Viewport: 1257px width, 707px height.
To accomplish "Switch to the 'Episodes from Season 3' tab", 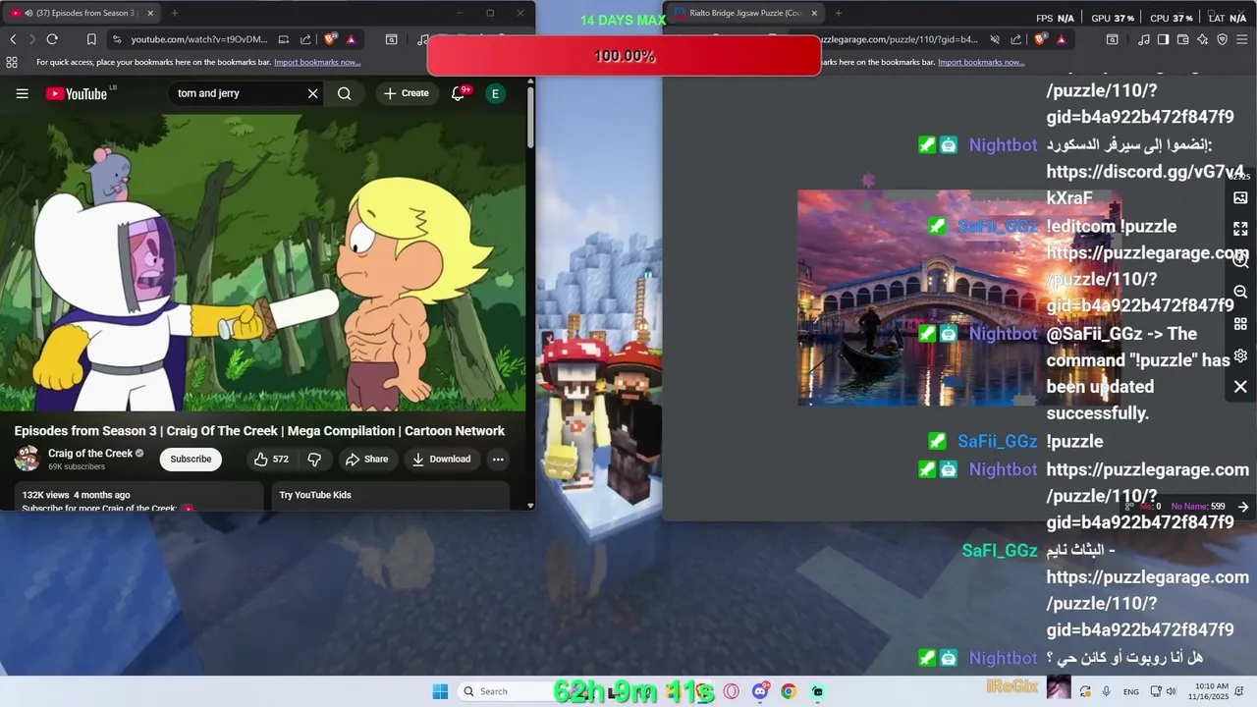I will (81, 13).
